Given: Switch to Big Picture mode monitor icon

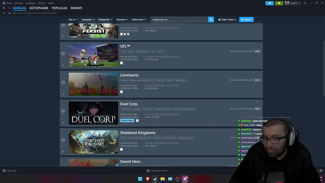Looking at the screenshot, I should 305,3.
